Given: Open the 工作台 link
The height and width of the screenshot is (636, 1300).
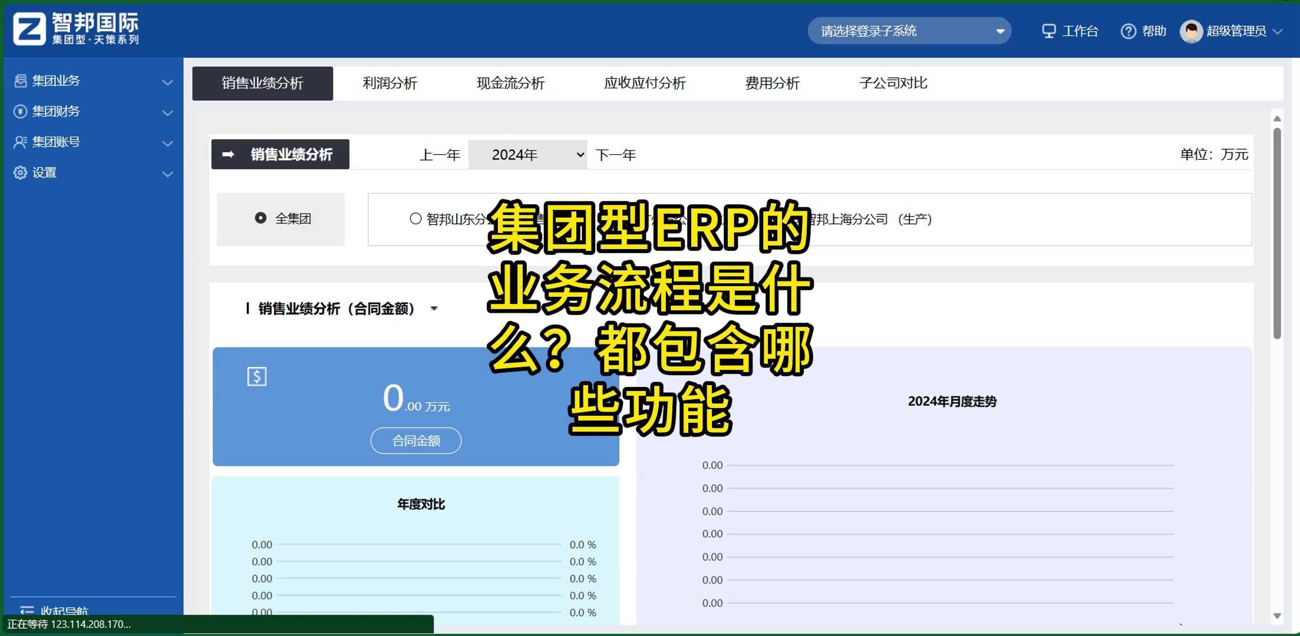Looking at the screenshot, I should coord(1080,31).
